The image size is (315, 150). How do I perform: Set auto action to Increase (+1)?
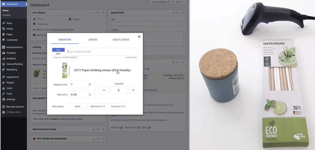pos(118,106)
